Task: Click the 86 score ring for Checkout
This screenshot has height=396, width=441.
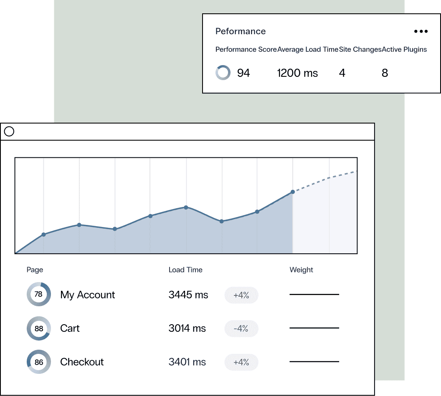Action: coord(39,362)
